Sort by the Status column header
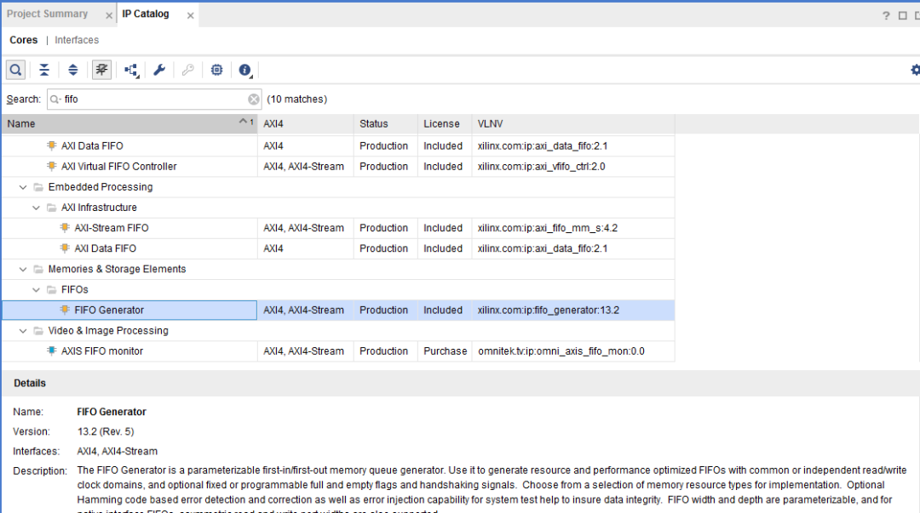 coord(386,123)
